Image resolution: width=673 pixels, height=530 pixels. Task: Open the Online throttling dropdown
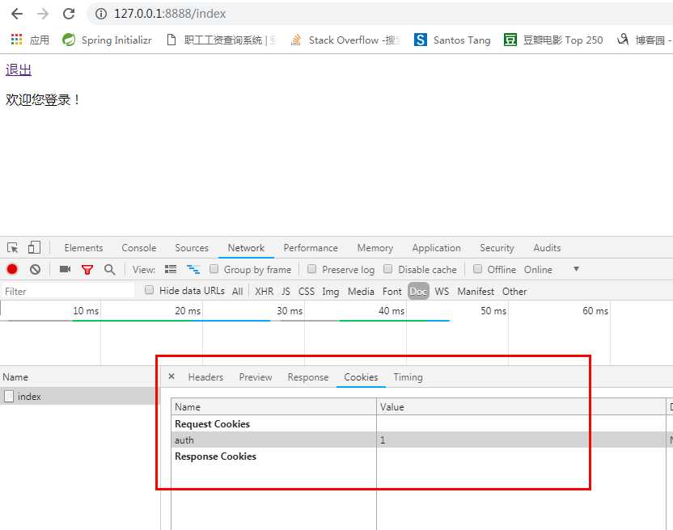tap(552, 269)
